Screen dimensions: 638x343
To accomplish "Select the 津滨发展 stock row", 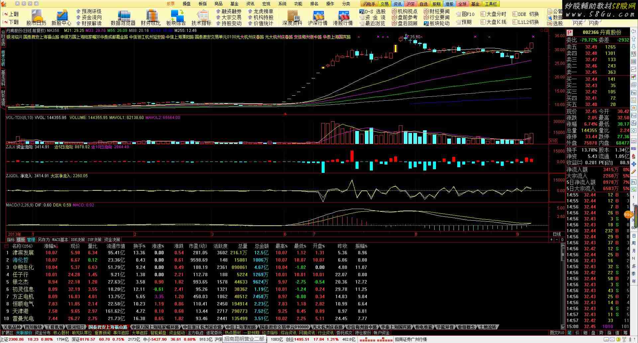I will click(186, 253).
